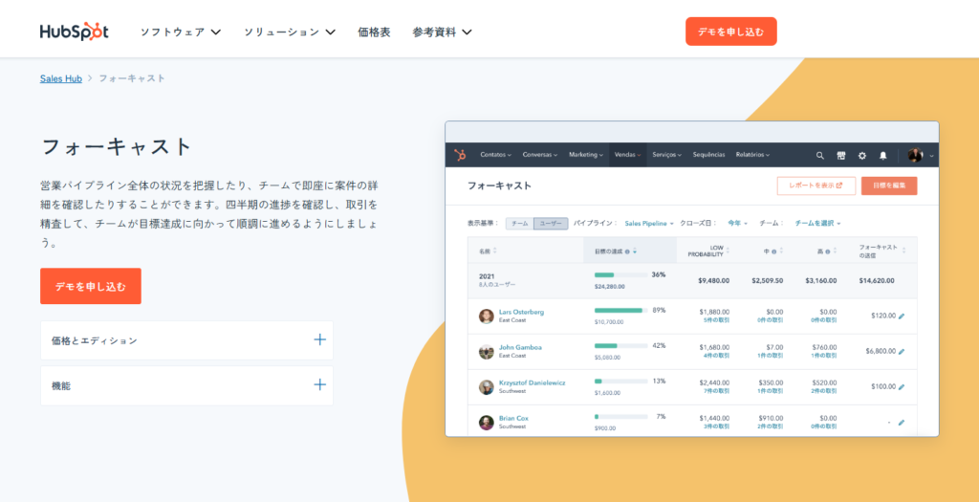Open Krzysztof Danielewicz 7件の取引 link
This screenshot has width=979, height=502.
[716, 391]
